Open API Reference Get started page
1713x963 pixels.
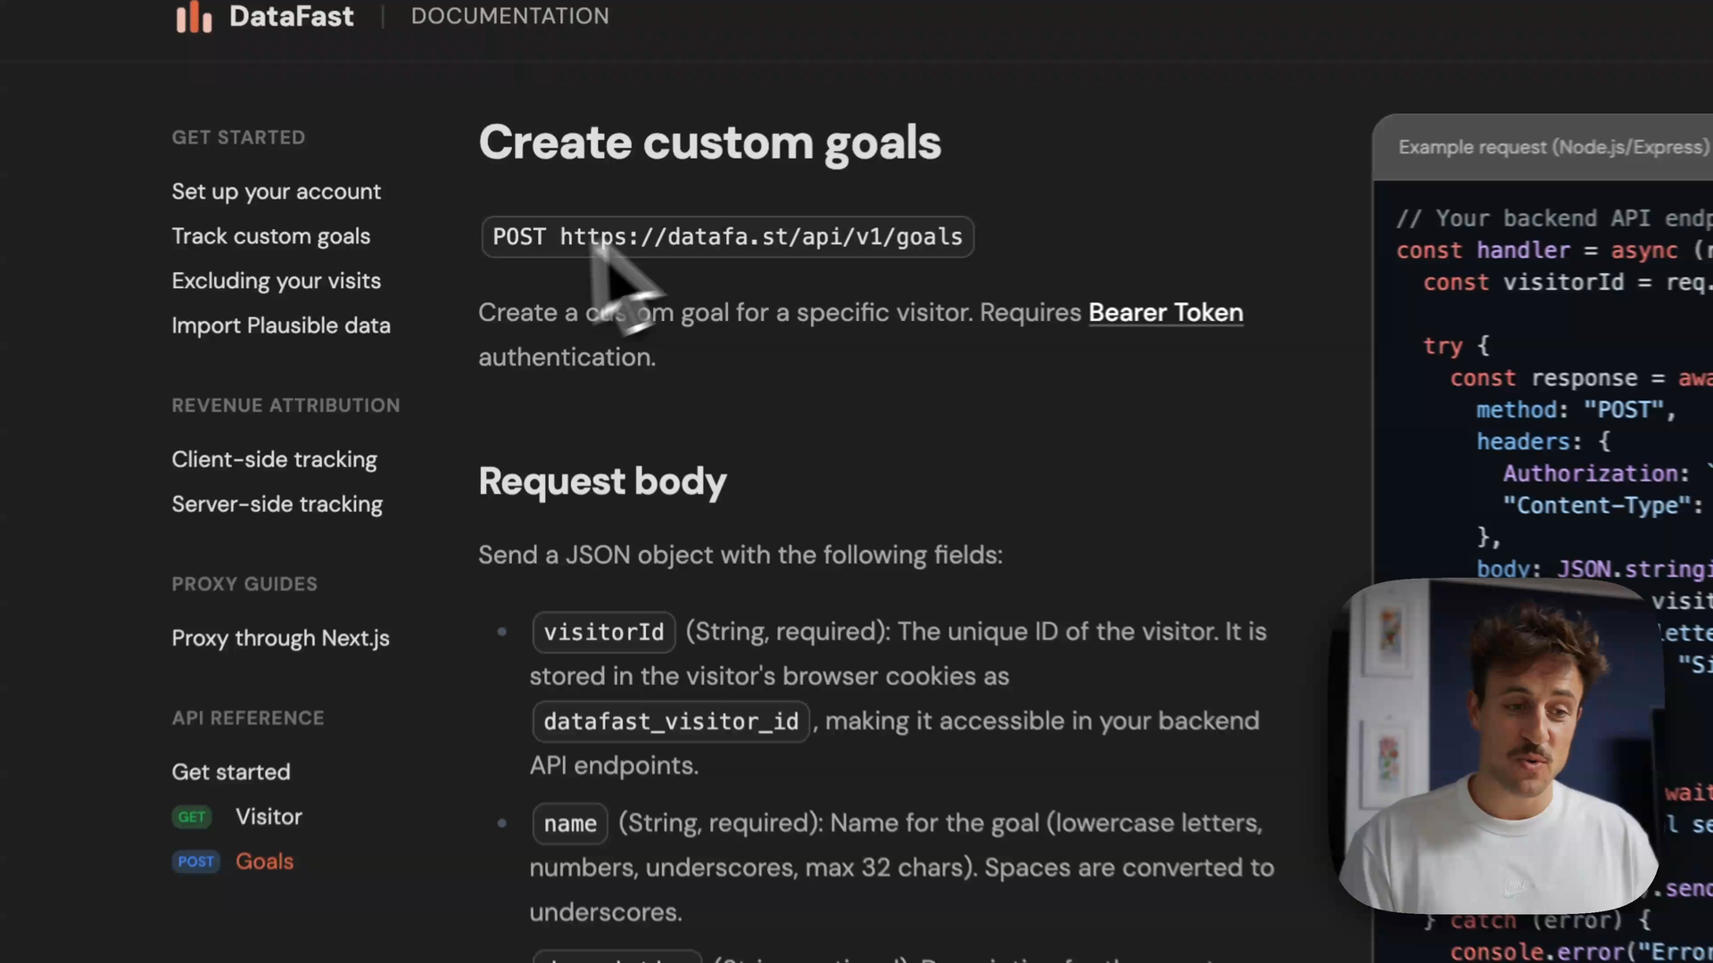[230, 772]
